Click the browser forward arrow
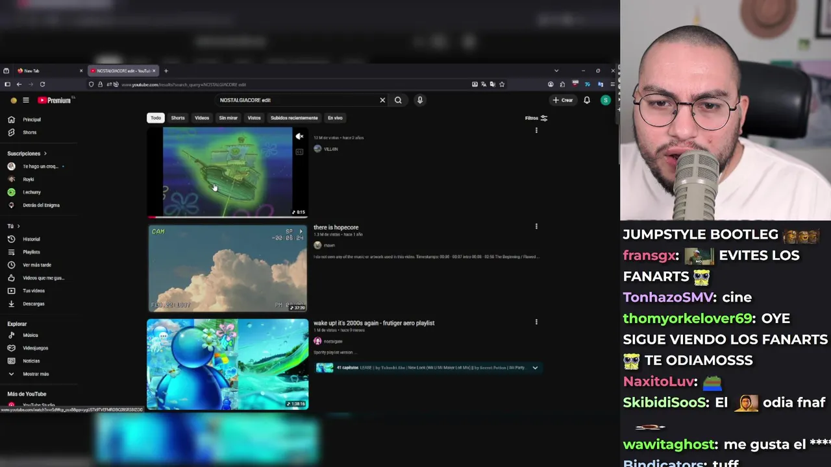The image size is (831, 467). (x=30, y=84)
